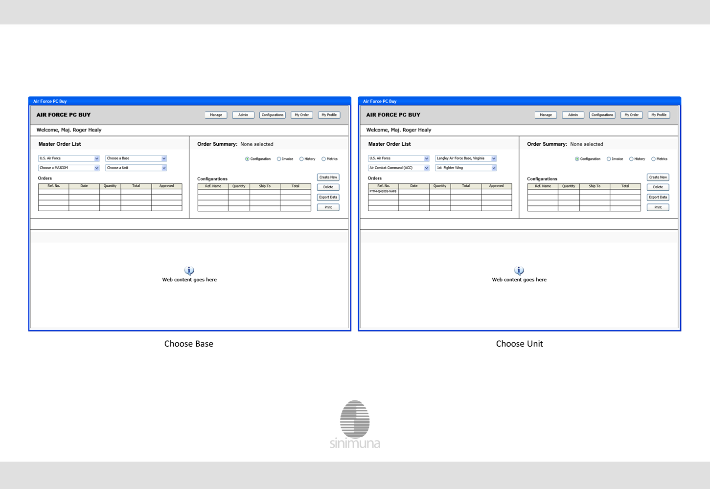
Task: Open My Order in Choose Unit window
Action: [x=632, y=115]
